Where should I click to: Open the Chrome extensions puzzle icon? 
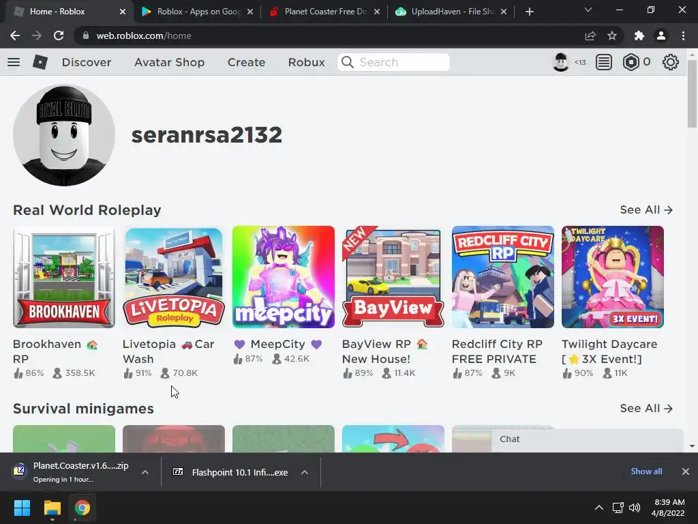[639, 35]
